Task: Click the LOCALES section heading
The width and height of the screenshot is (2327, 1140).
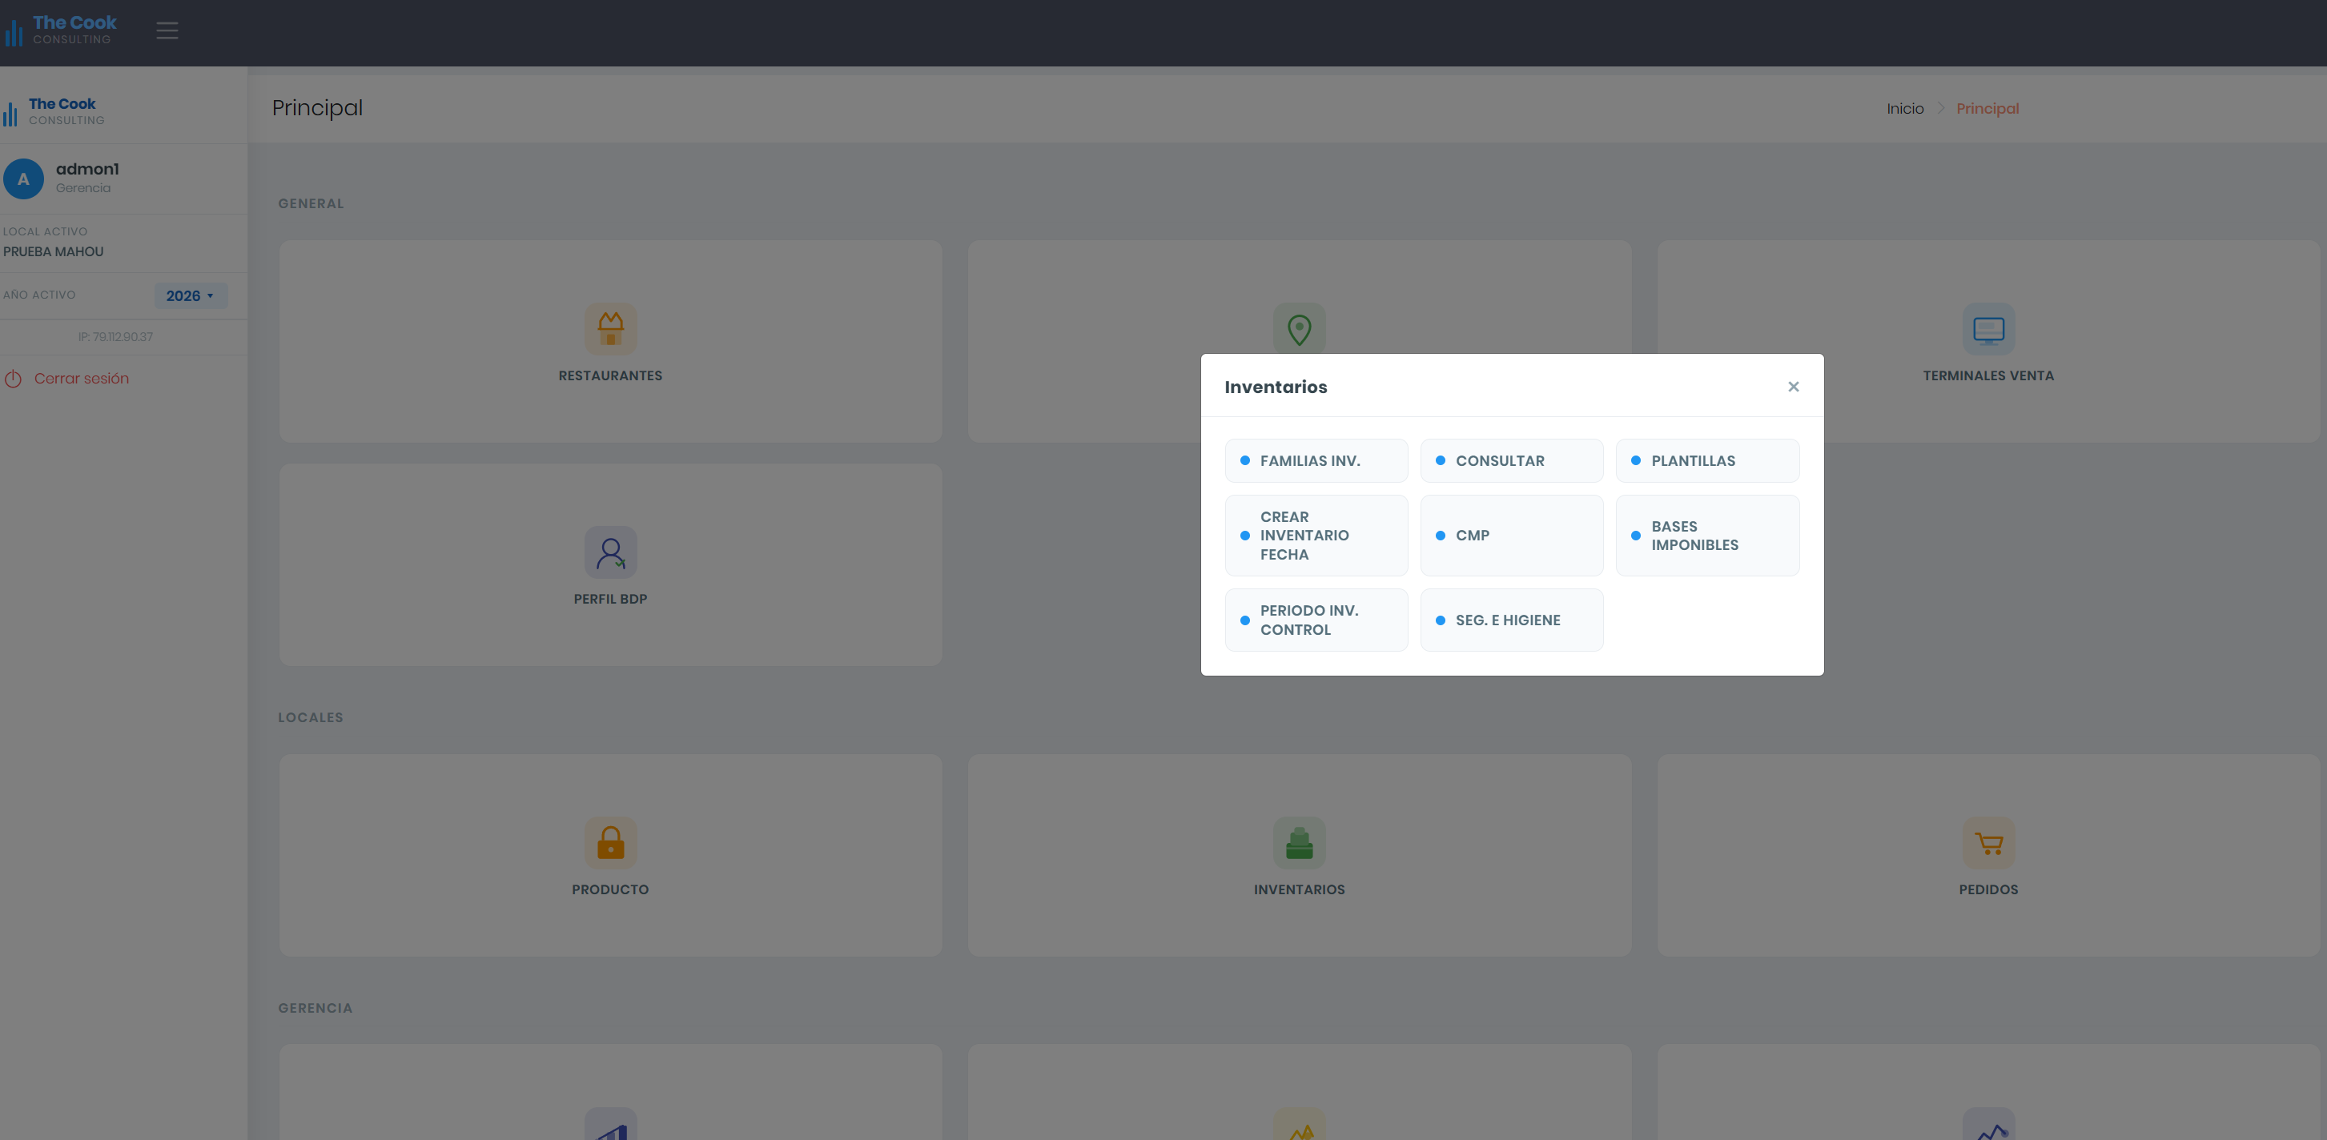Action: 311,717
